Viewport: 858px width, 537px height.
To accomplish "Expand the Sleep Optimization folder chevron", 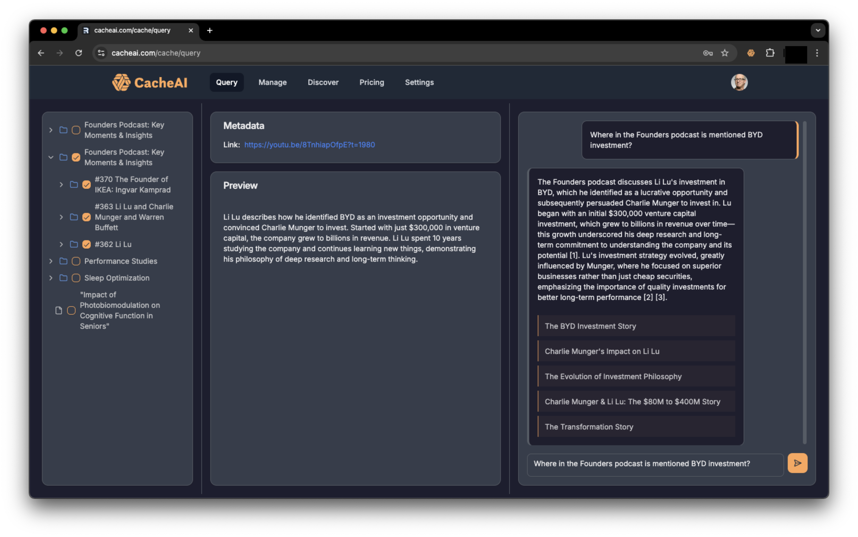I will [51, 278].
